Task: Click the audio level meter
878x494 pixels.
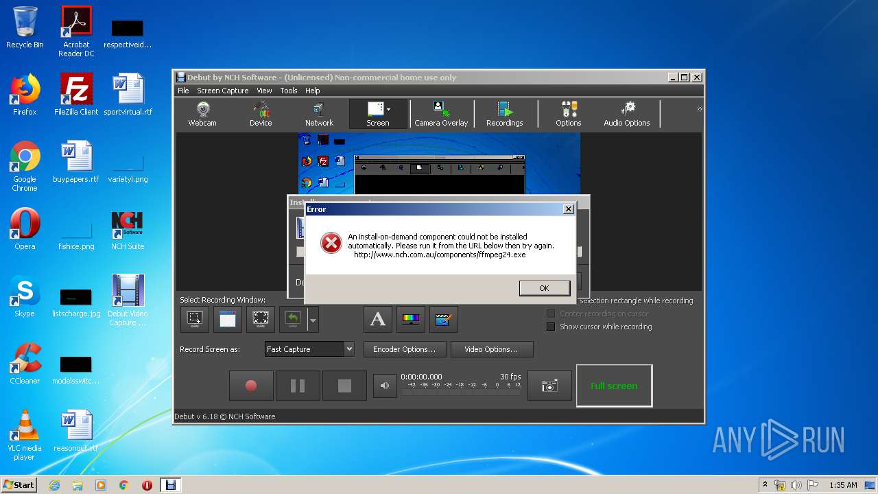Action: coord(461,389)
